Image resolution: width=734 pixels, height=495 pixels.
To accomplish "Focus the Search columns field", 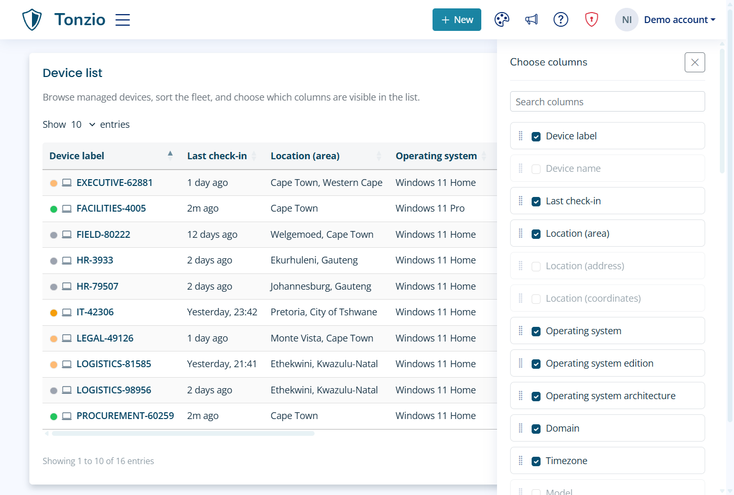I will (607, 102).
